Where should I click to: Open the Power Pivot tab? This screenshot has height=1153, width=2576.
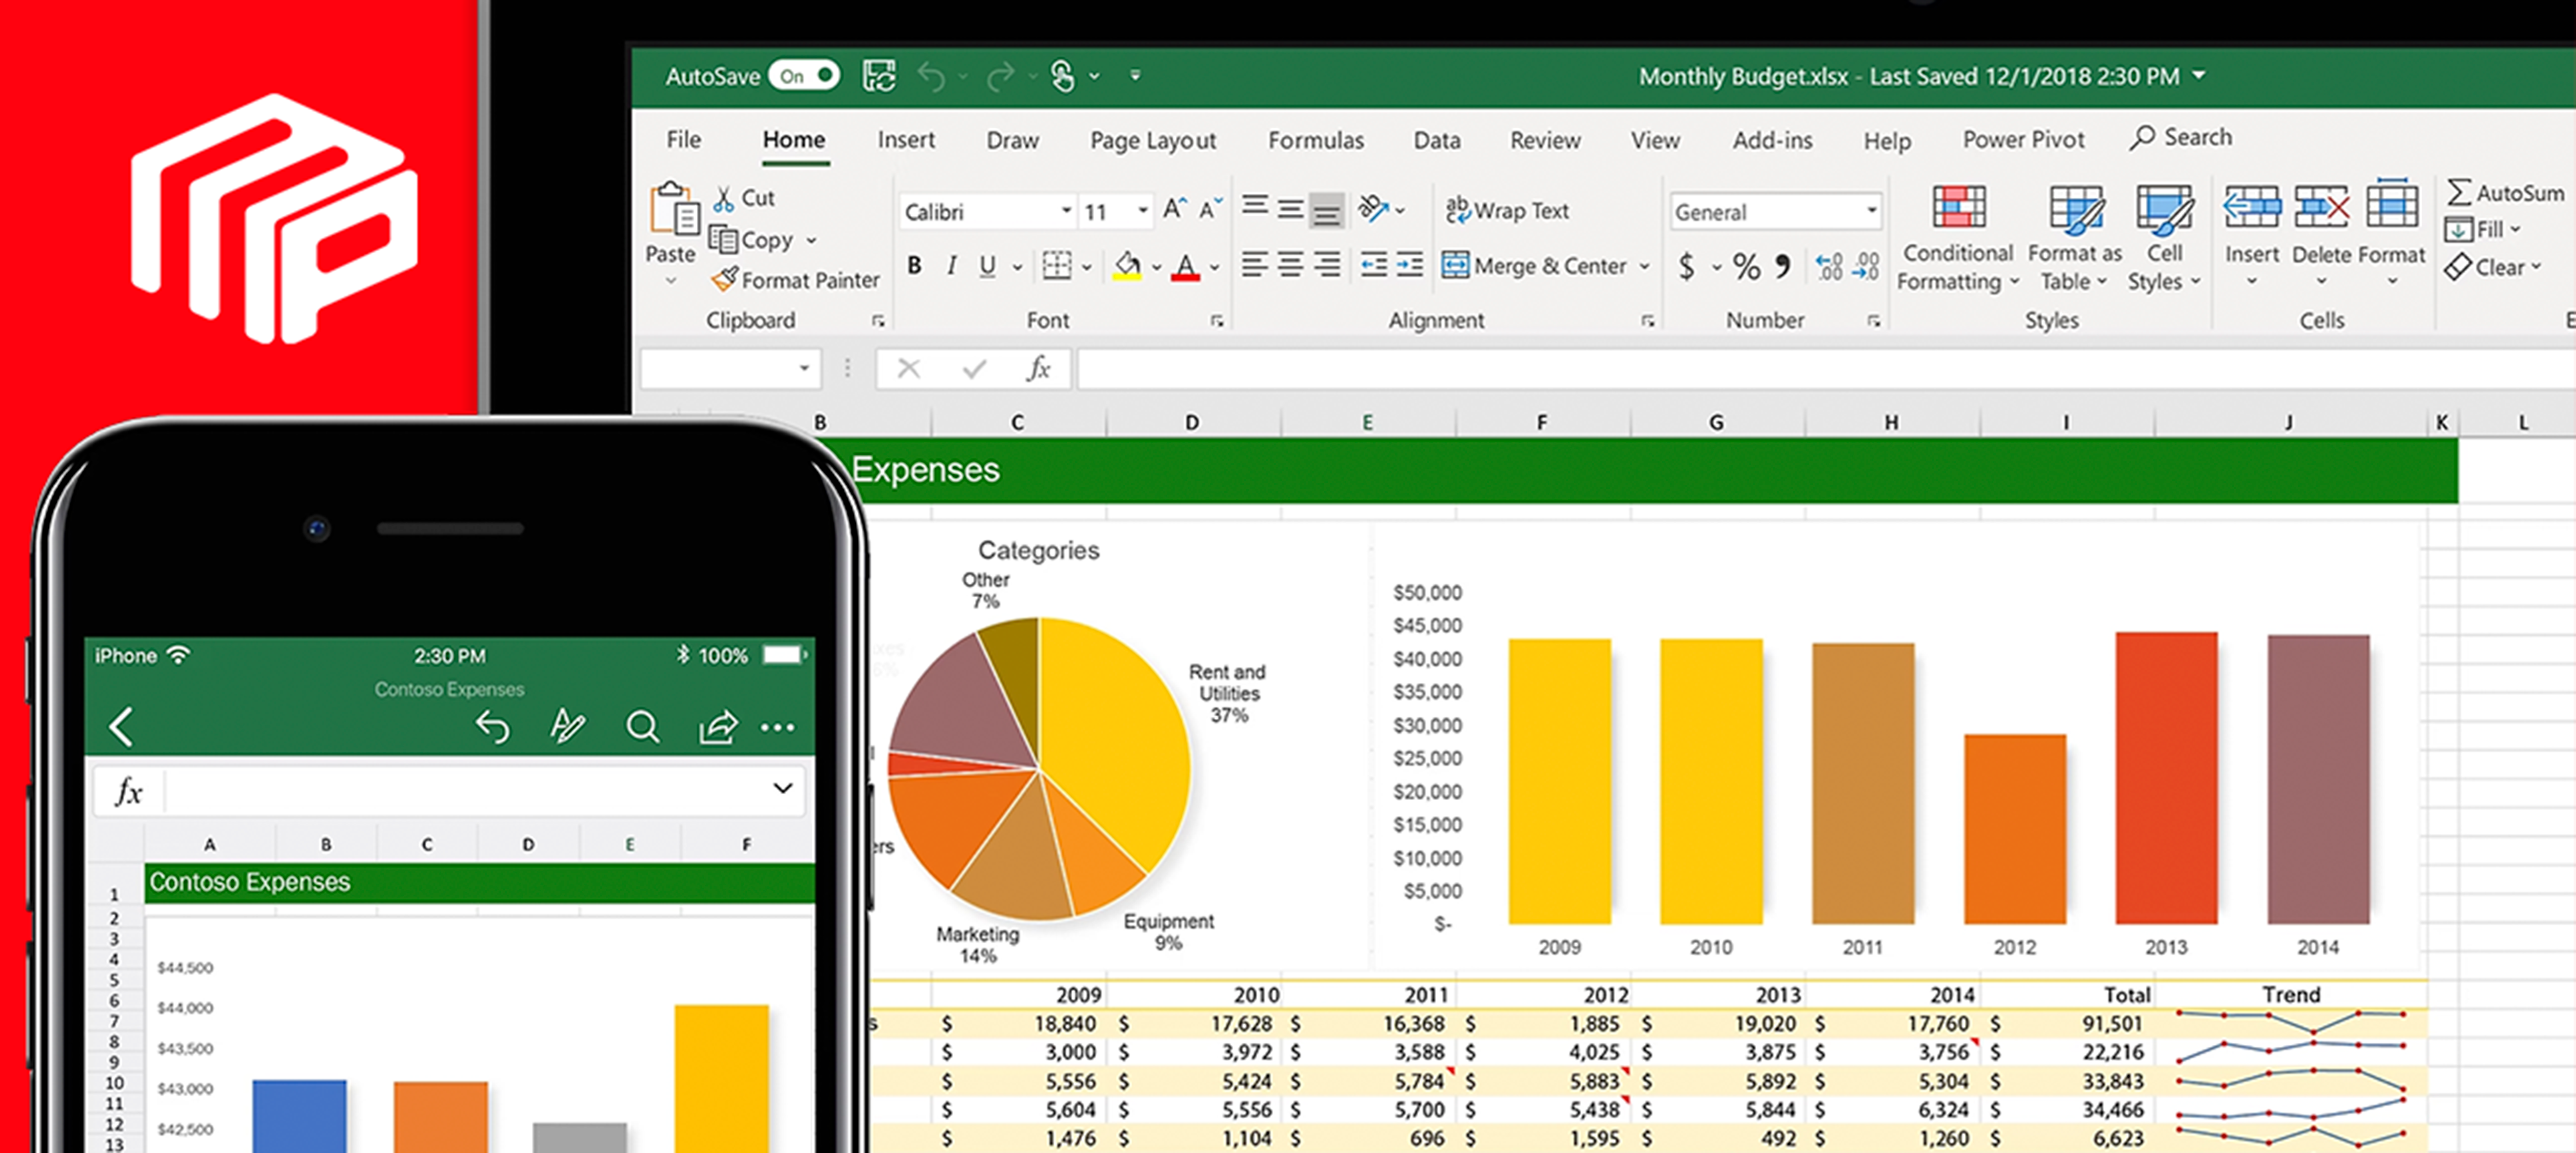point(2023,140)
